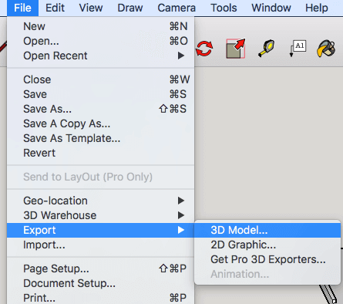Expand the Open Recent submenu arrow

[x=181, y=56]
